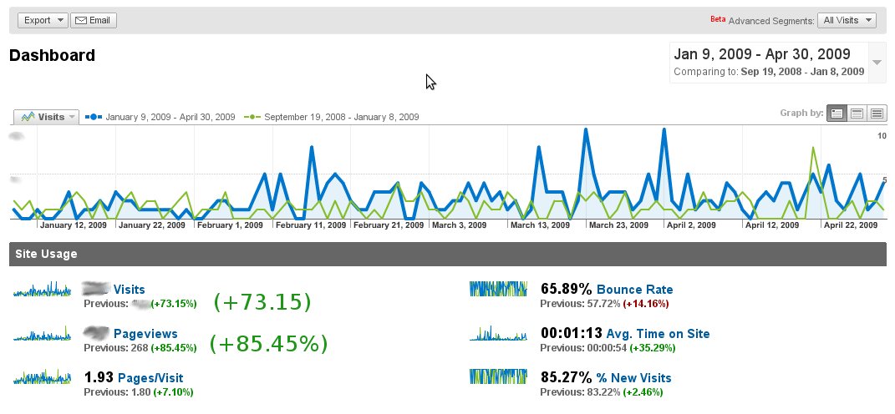Click the Pageviews sparkline thumbnail

(x=43, y=333)
